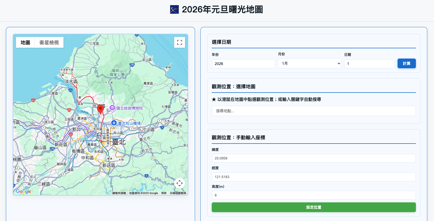The image size is (434, 221).
Task: Toggle fullscreen map view icon
Action: click(180, 42)
